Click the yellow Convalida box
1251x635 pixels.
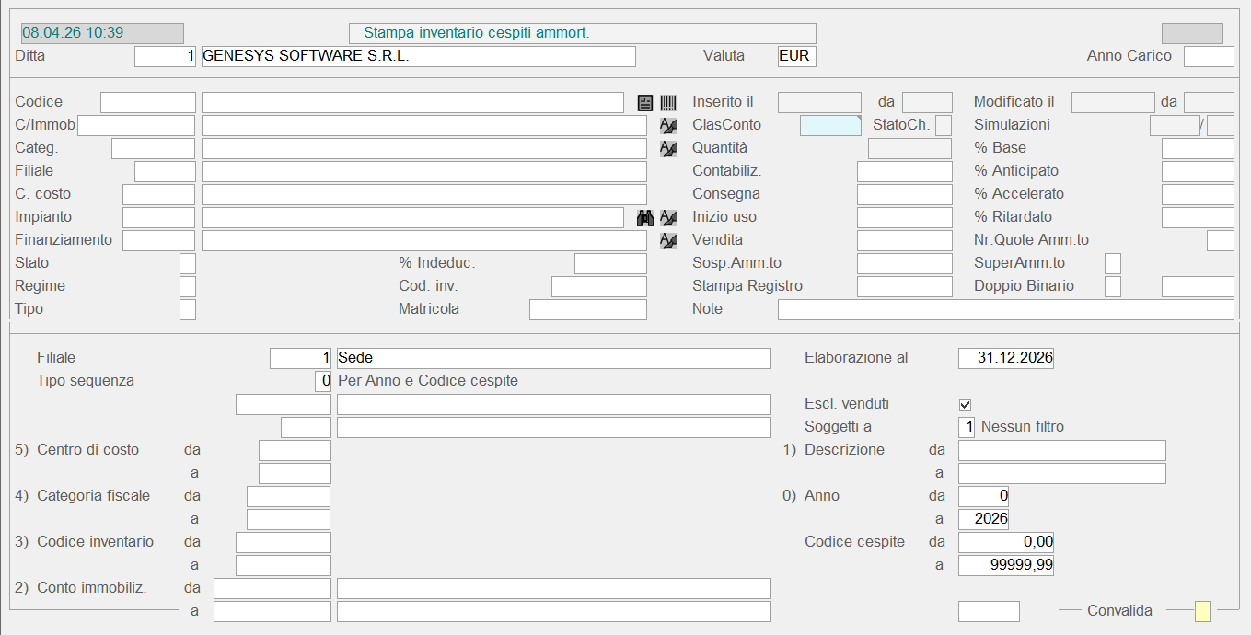[1202, 611]
